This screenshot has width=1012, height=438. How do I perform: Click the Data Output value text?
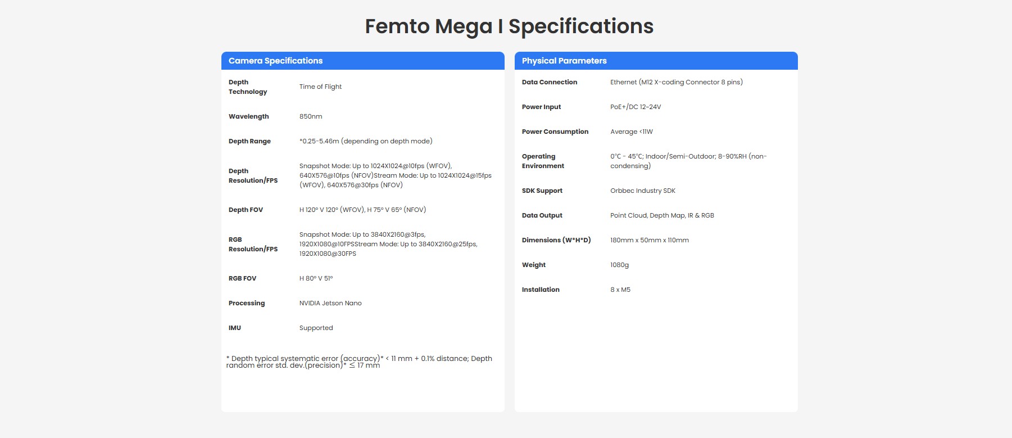point(662,215)
